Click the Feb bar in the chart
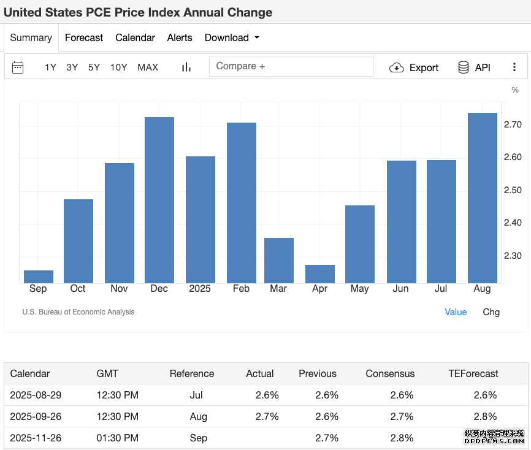The height and width of the screenshot is (450, 531). [x=242, y=203]
